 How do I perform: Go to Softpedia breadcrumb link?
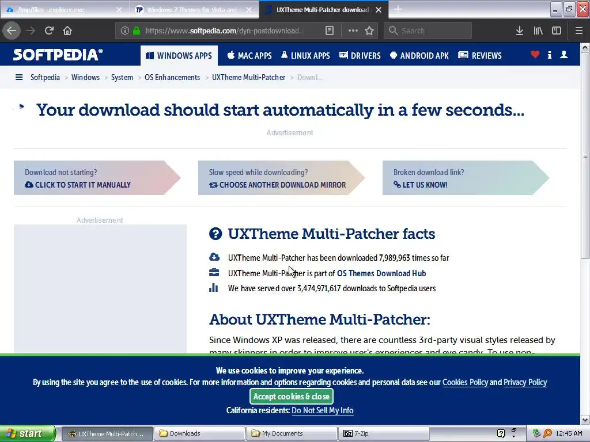[x=45, y=78]
